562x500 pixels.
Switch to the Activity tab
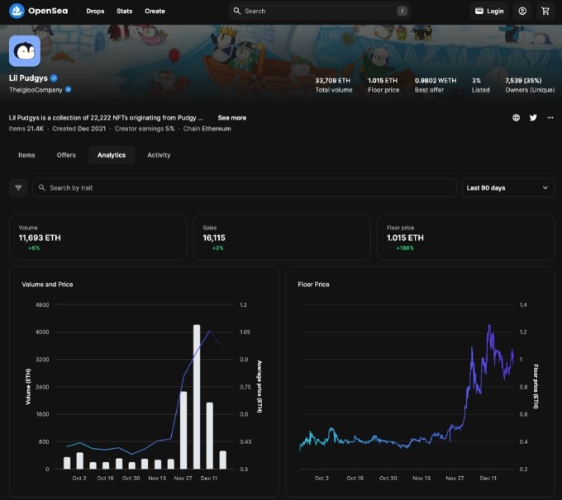tap(159, 155)
